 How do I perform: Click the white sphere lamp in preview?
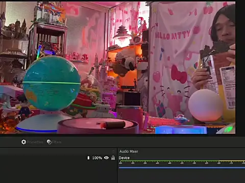[206, 105]
